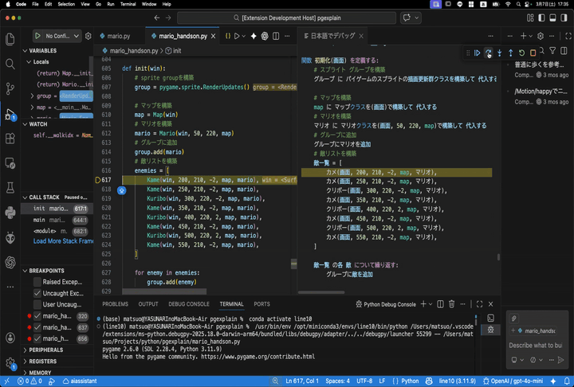Open the Extensions view

(10, 138)
